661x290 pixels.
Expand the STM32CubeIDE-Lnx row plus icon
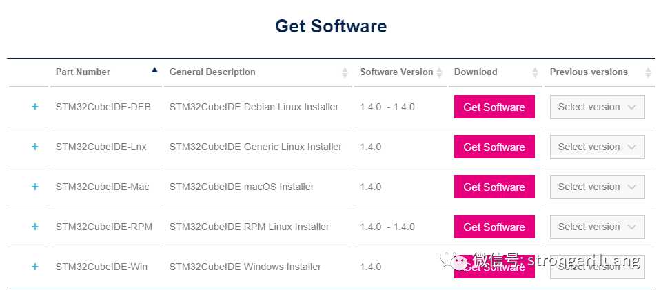(35, 147)
